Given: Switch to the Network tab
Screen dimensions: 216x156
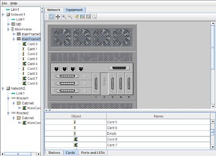Looking at the screenshot, I should (54, 10).
